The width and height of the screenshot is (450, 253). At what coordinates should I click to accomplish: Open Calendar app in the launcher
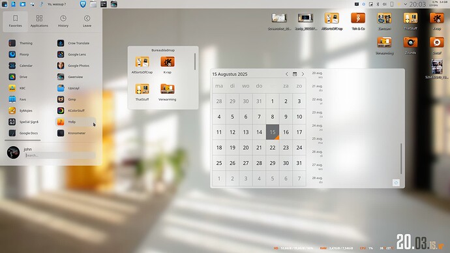pos(26,66)
